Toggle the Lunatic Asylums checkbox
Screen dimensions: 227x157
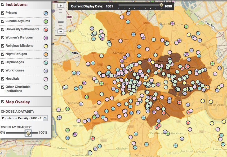coord(2,21)
